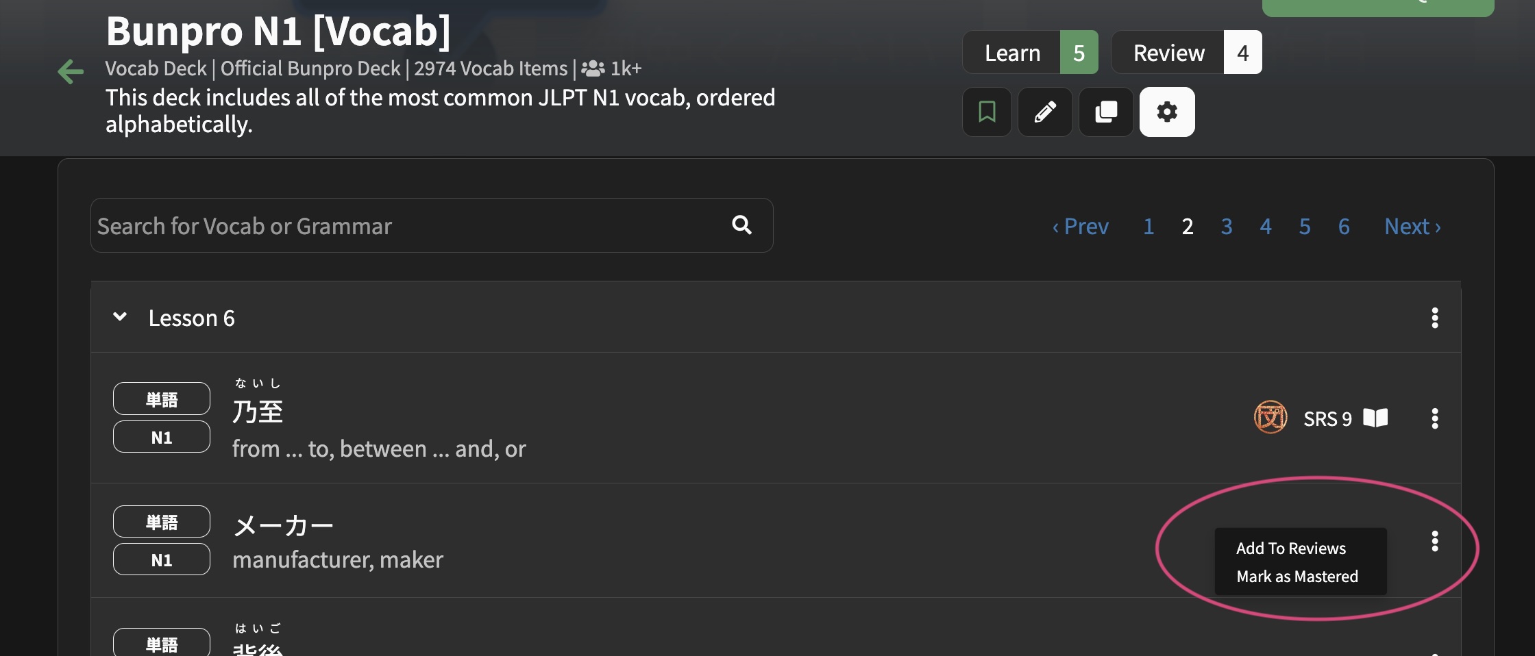1535x656 pixels.
Task: Open three-dot menu for 乃至 row
Action: point(1434,418)
